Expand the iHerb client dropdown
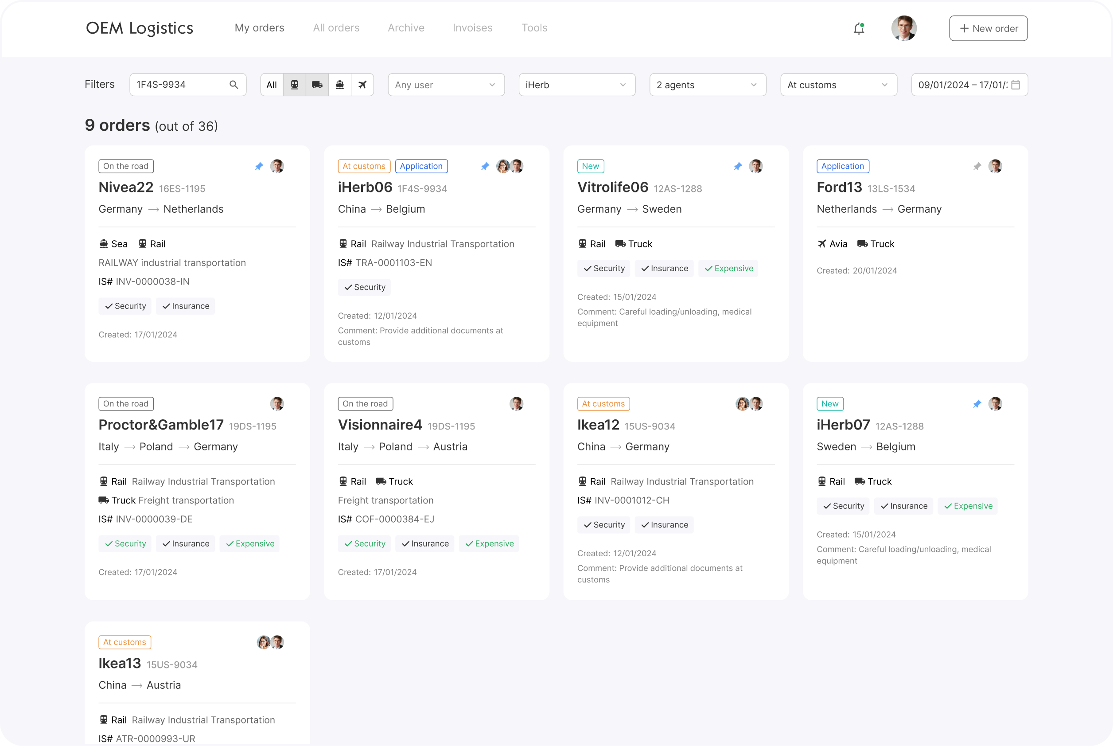 tap(576, 85)
